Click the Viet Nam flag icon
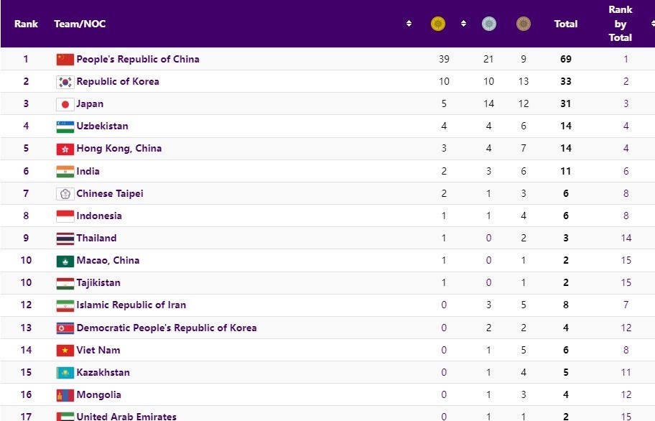Viewport: 655px width, 421px height. click(x=65, y=351)
